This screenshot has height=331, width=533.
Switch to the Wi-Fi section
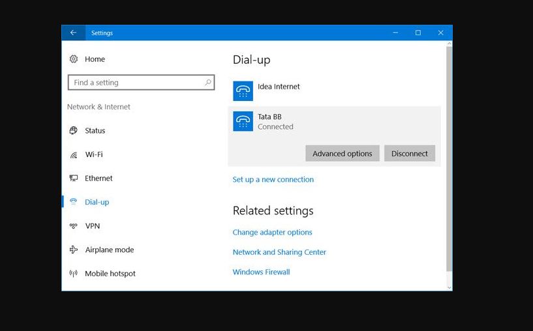[94, 154]
